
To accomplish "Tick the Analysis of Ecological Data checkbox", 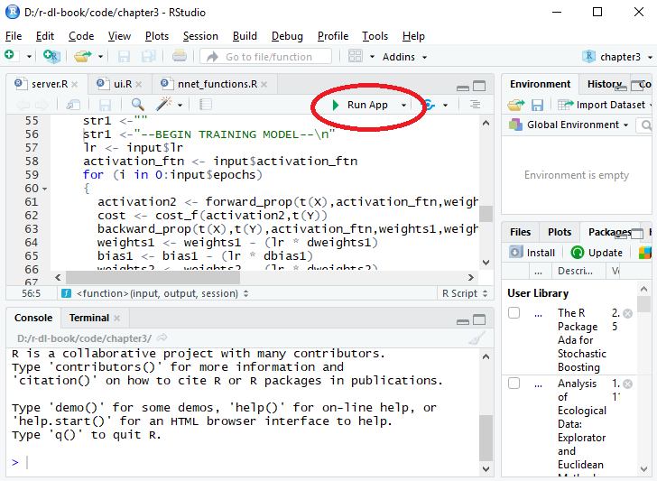I will [x=514, y=384].
